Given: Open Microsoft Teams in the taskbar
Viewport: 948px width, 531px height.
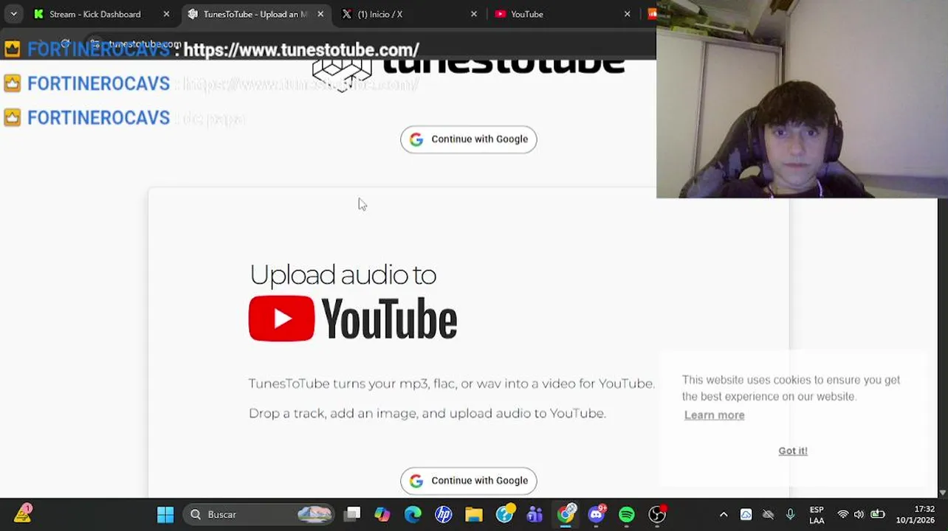Looking at the screenshot, I should 535,514.
